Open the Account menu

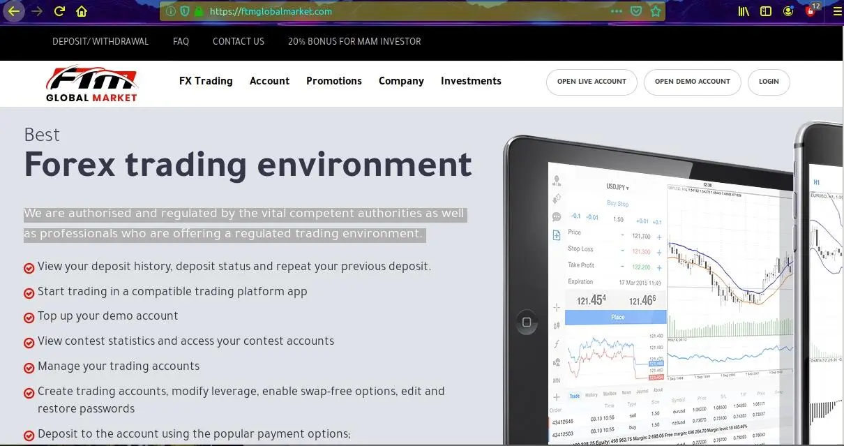click(269, 81)
